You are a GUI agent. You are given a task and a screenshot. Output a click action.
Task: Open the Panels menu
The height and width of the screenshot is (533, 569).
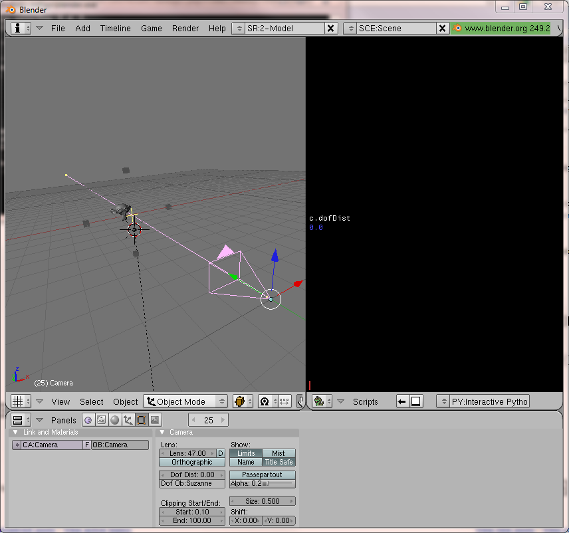(64, 420)
